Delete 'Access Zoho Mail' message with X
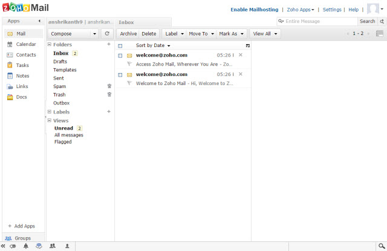Screen dimensions: 387x251 click(x=241, y=55)
